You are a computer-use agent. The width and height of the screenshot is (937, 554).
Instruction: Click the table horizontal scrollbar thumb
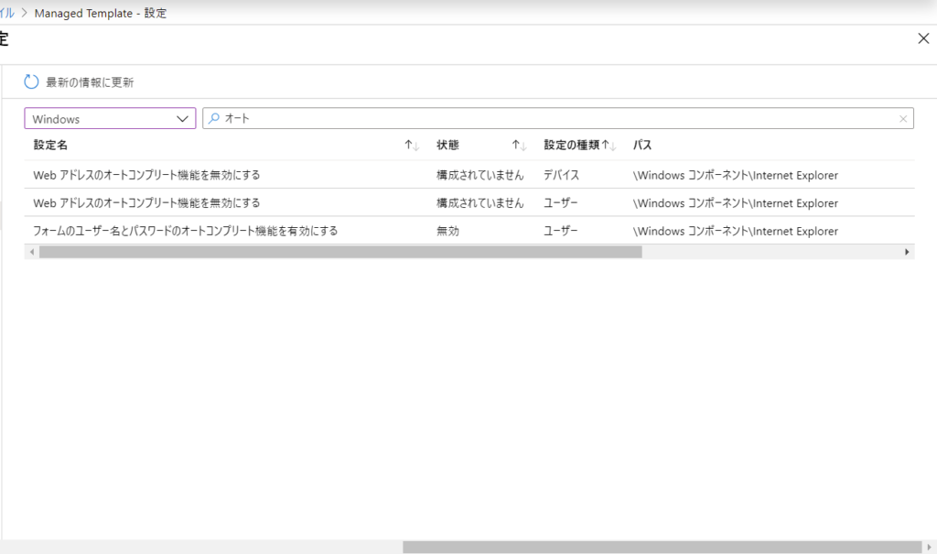340,252
